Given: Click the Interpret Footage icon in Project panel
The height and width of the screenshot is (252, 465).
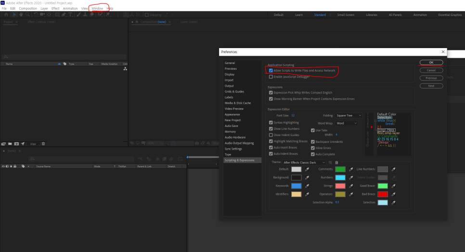Looking at the screenshot, I should 3,144.
